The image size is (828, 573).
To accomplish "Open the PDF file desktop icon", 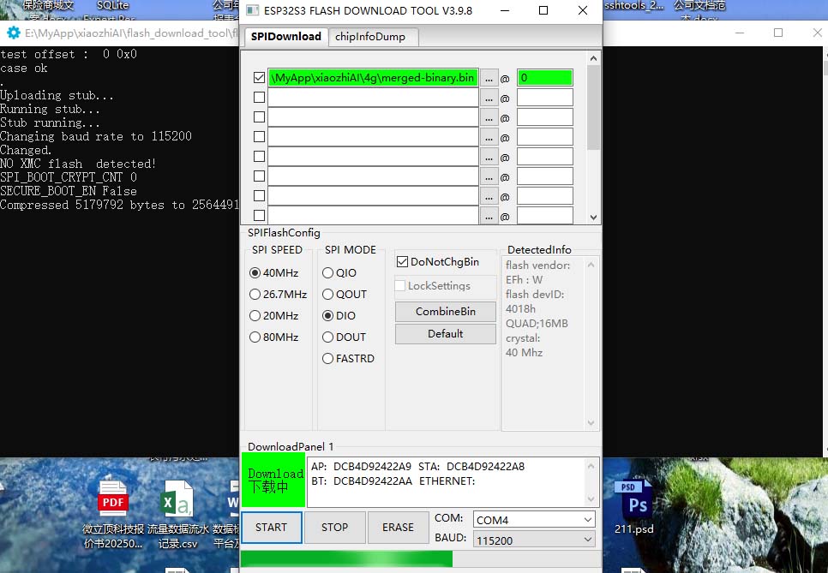I will pyautogui.click(x=113, y=504).
